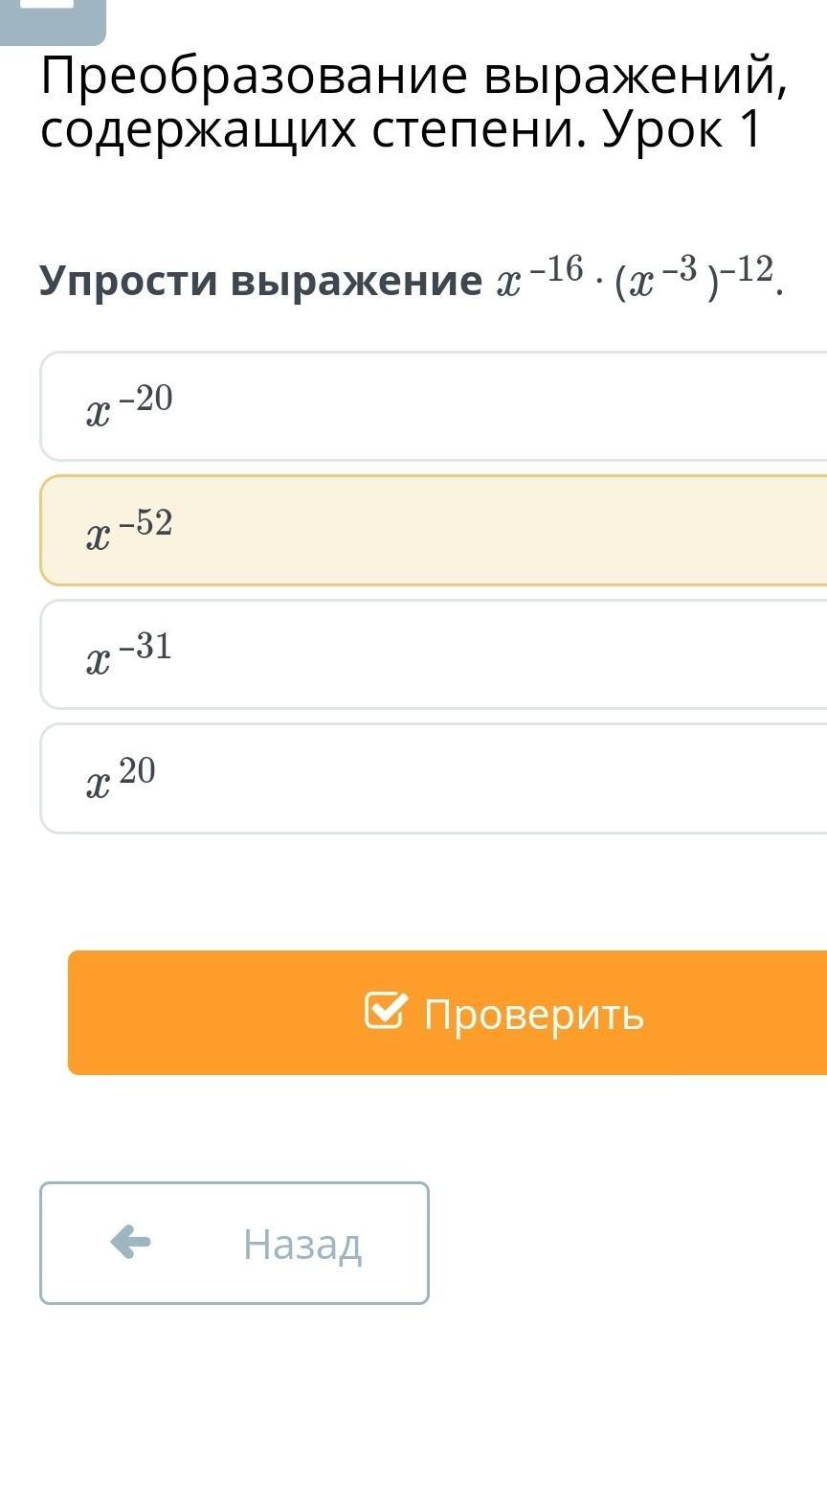Select the answer option x⁻²⁰
The width and height of the screenshot is (827, 1487).
(433, 406)
